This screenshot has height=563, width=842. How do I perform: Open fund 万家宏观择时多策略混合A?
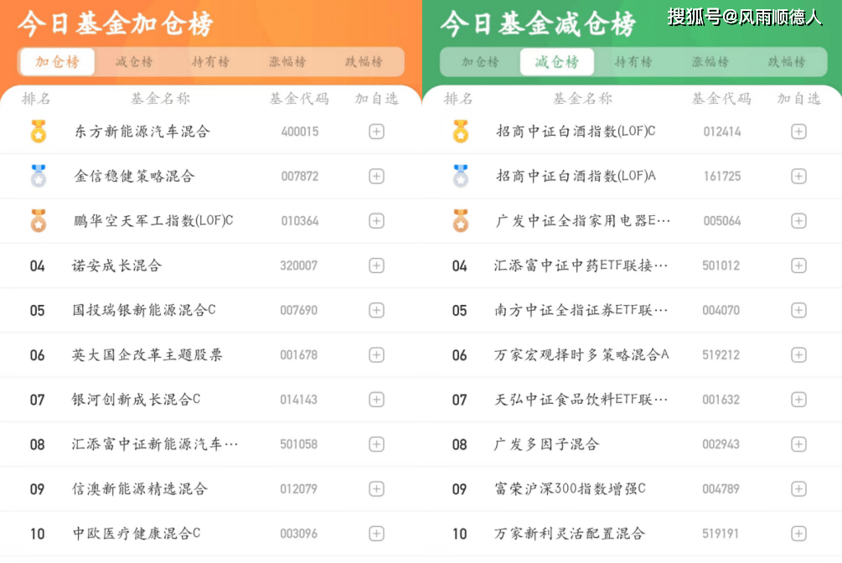coord(581,354)
